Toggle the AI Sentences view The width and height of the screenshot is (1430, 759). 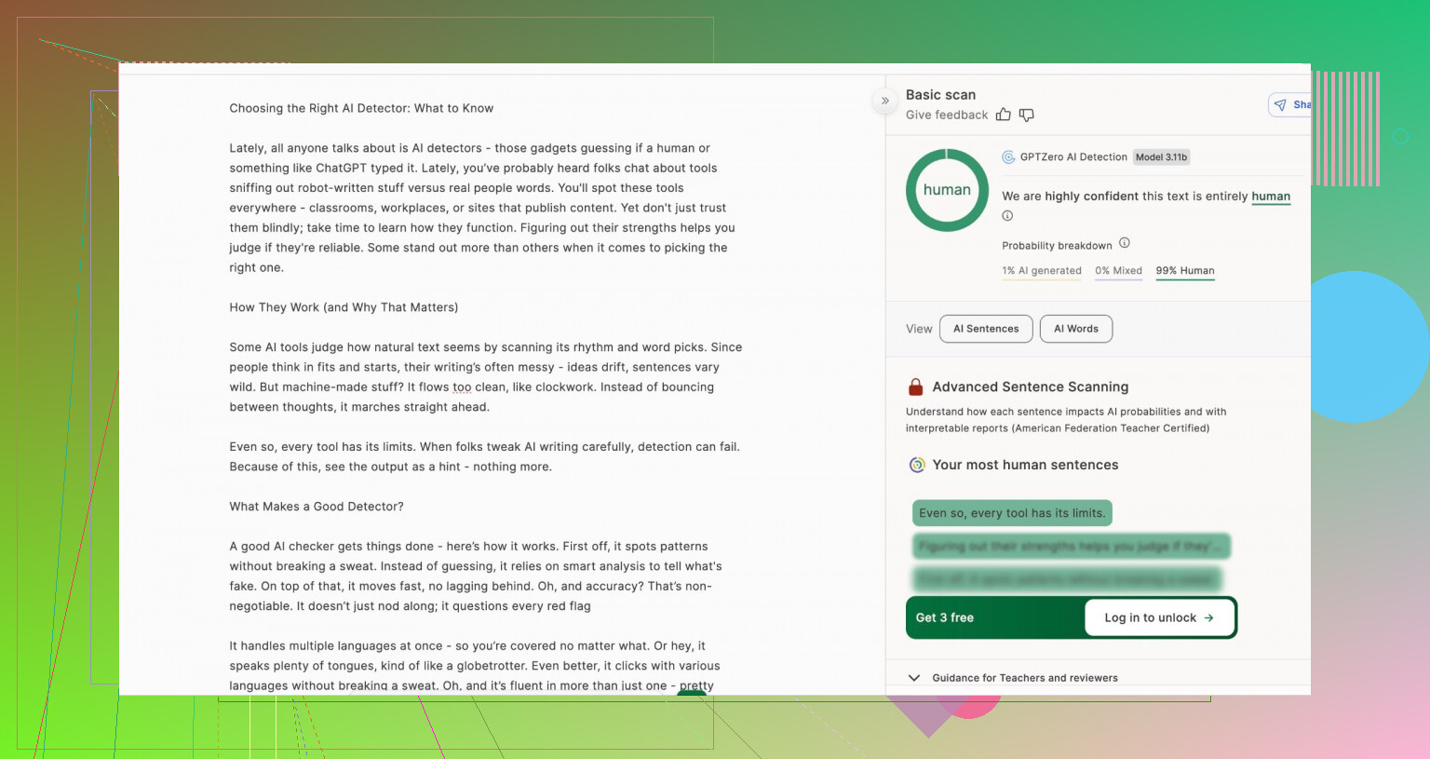tap(986, 329)
